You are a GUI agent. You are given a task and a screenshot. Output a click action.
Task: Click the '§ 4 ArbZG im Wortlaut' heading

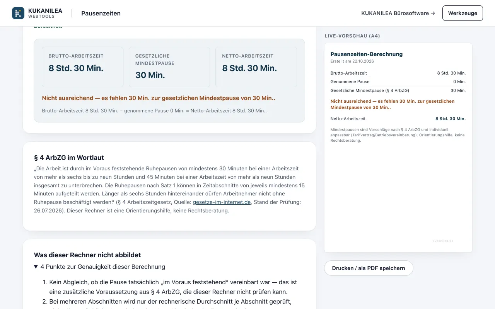coord(69,158)
